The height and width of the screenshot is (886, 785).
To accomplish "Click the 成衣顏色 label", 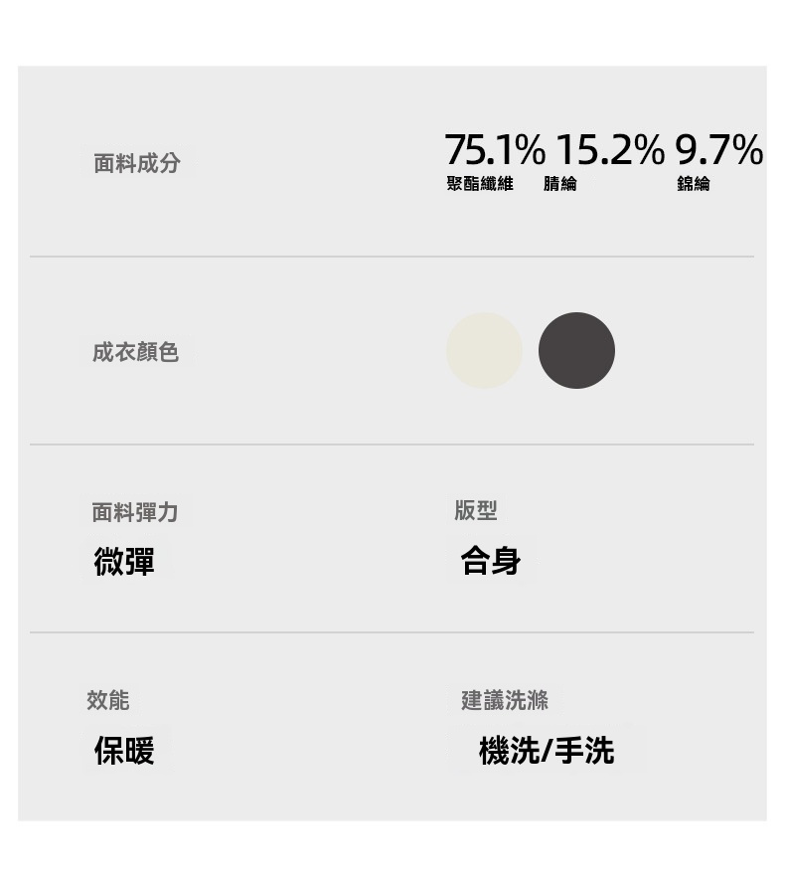I will [135, 352].
